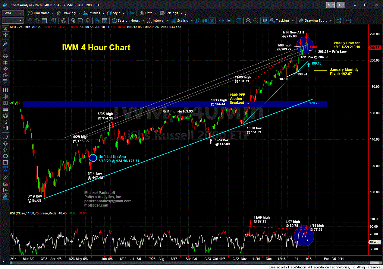Select the arc drawing tool
Image resolution: width=383 pixels, height=269 pixels.
tap(5, 137)
